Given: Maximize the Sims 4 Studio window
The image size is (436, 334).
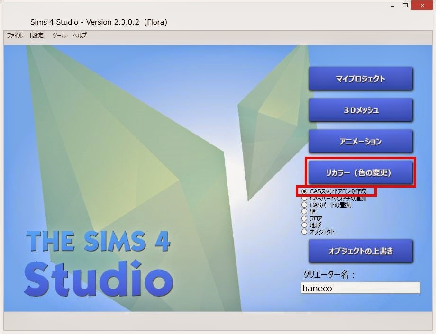Looking at the screenshot, I should [405, 6].
